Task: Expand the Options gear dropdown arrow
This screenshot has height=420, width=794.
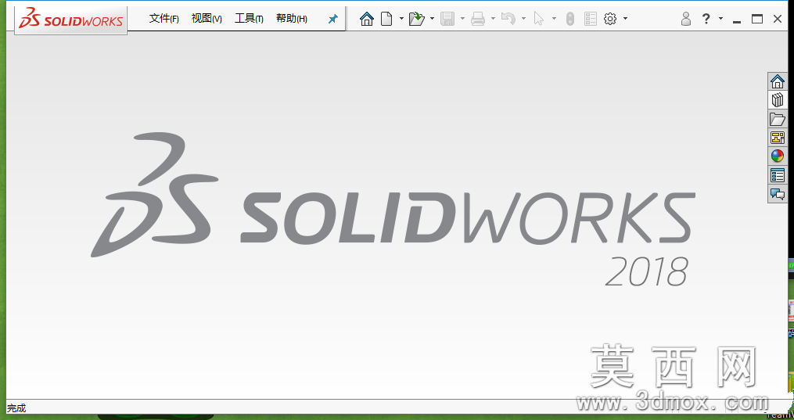Action: (x=625, y=19)
